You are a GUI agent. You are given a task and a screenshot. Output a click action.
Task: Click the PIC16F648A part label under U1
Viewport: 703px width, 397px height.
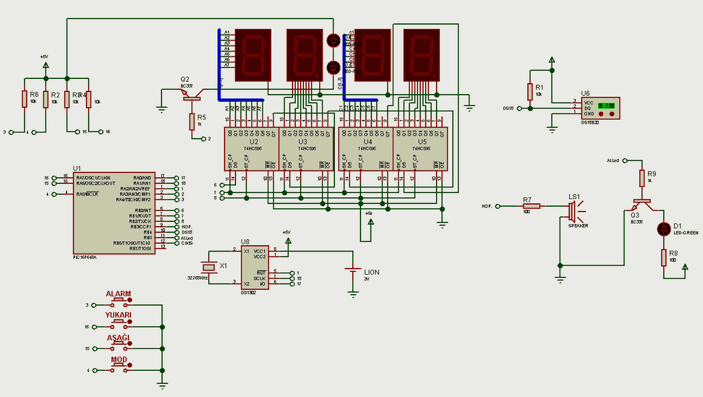tap(84, 258)
